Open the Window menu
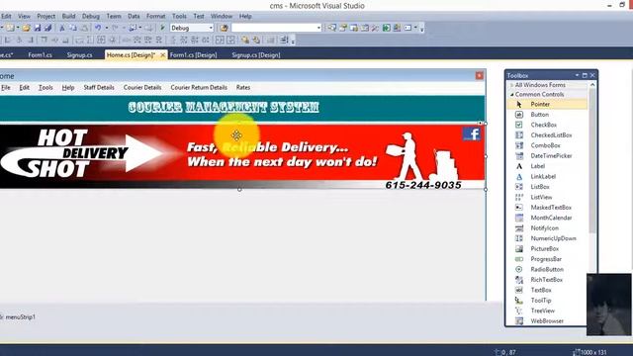This screenshot has width=633, height=356. tap(222, 16)
